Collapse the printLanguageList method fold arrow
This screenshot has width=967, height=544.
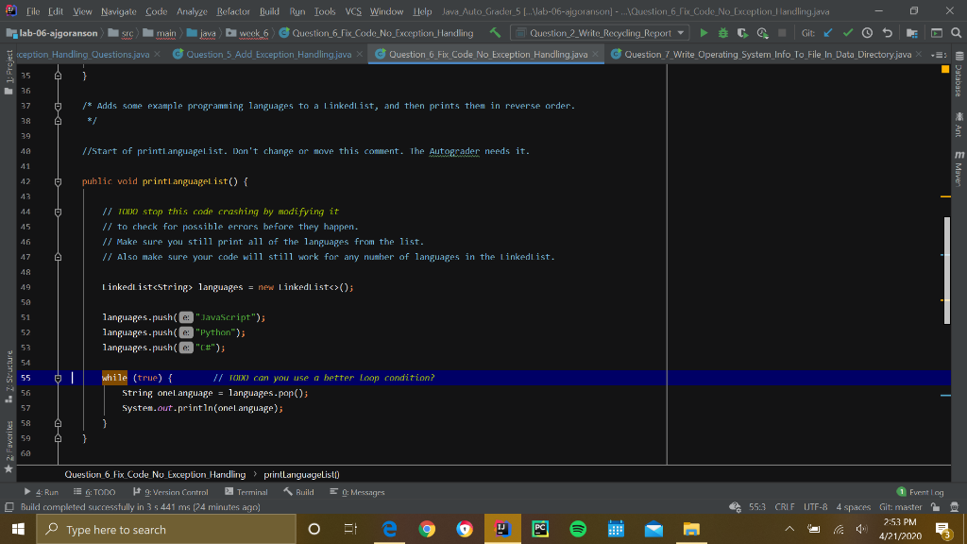(x=58, y=181)
